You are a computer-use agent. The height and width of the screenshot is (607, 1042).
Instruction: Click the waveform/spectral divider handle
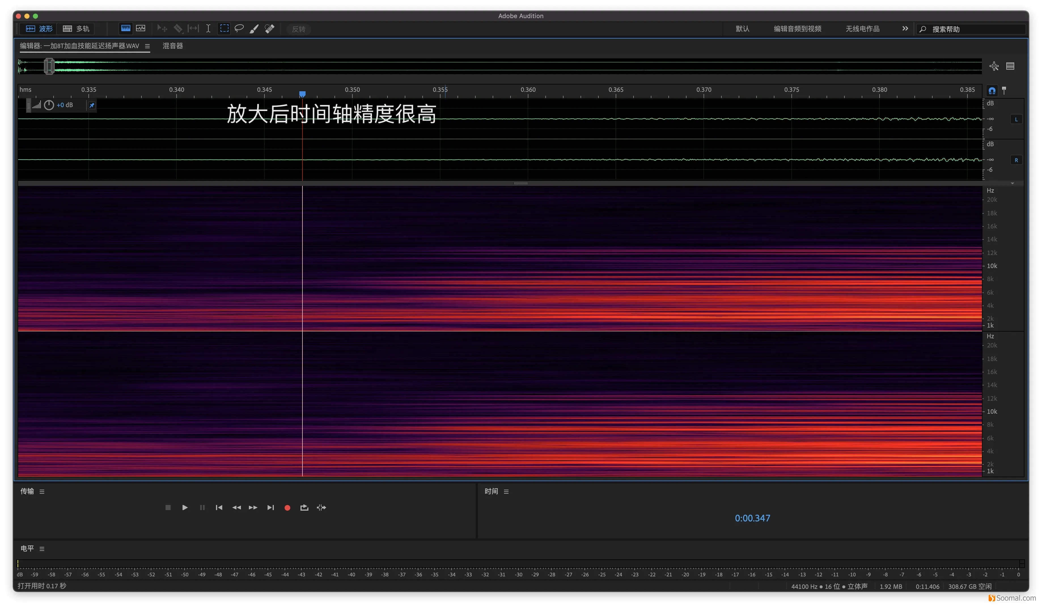pos(521,183)
